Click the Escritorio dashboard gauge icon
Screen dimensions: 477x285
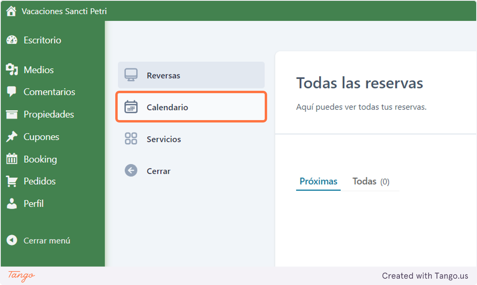tap(12, 40)
